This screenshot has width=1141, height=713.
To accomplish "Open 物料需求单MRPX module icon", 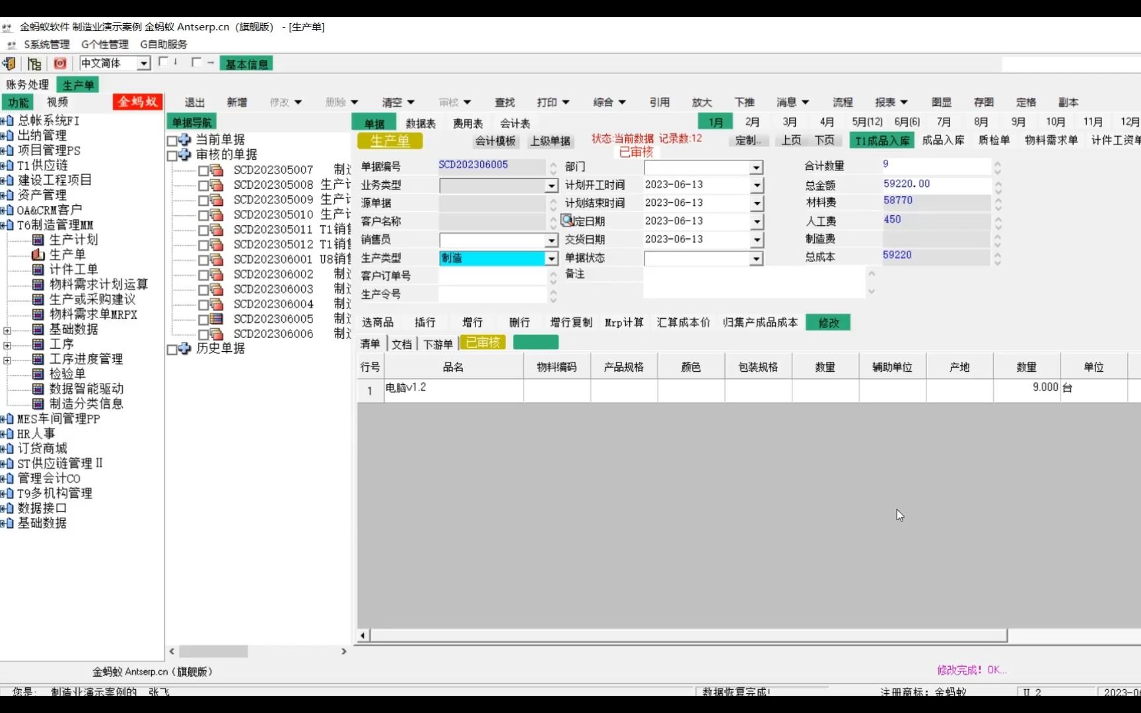I will [38, 314].
